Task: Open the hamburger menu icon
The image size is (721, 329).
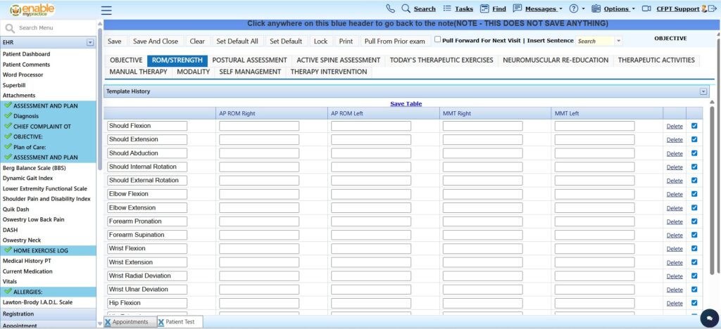Action: tap(106, 10)
